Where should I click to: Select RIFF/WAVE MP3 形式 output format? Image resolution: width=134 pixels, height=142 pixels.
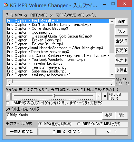pyautogui.click(x=79, y=124)
